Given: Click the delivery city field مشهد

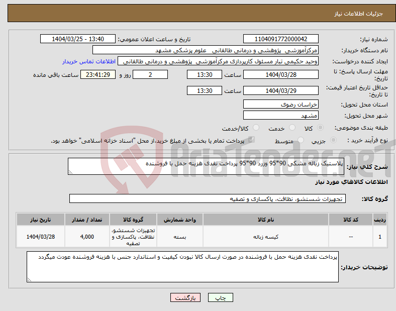Looking at the screenshot, I should (x=280, y=116).
